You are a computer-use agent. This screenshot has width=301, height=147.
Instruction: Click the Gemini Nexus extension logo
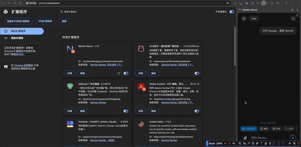[x=71, y=49]
